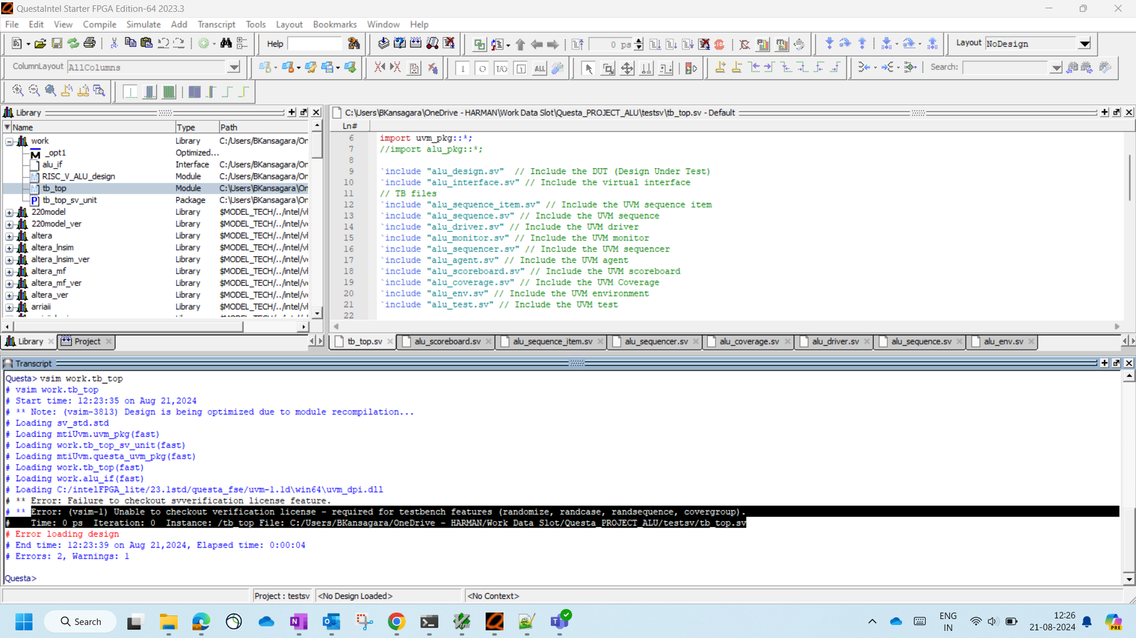Open the Simulate menu
The height and width of the screenshot is (638, 1136).
143,24
